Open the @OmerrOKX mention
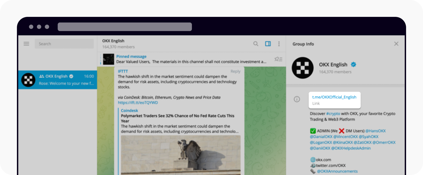 [x=384, y=143]
